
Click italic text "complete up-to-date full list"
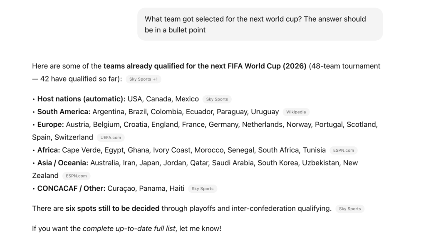point(128,228)
